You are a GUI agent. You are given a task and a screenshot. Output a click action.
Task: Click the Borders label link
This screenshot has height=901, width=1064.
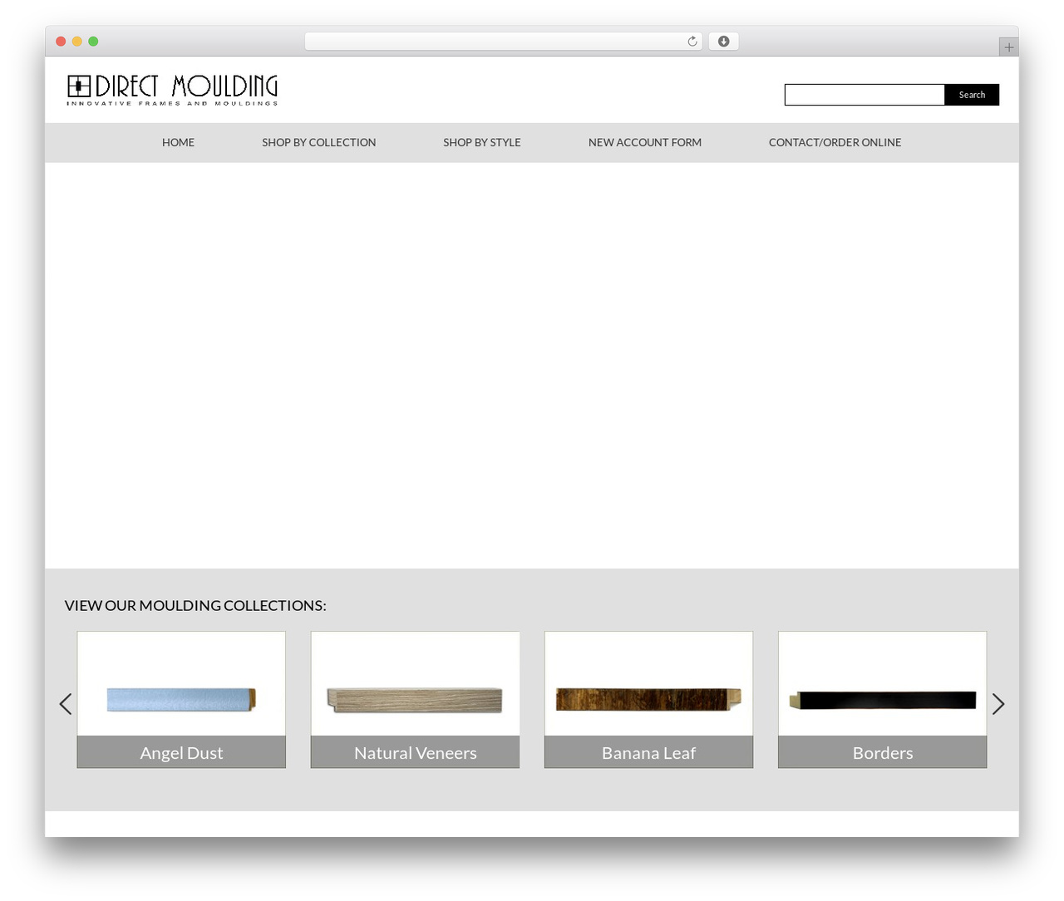(x=882, y=753)
